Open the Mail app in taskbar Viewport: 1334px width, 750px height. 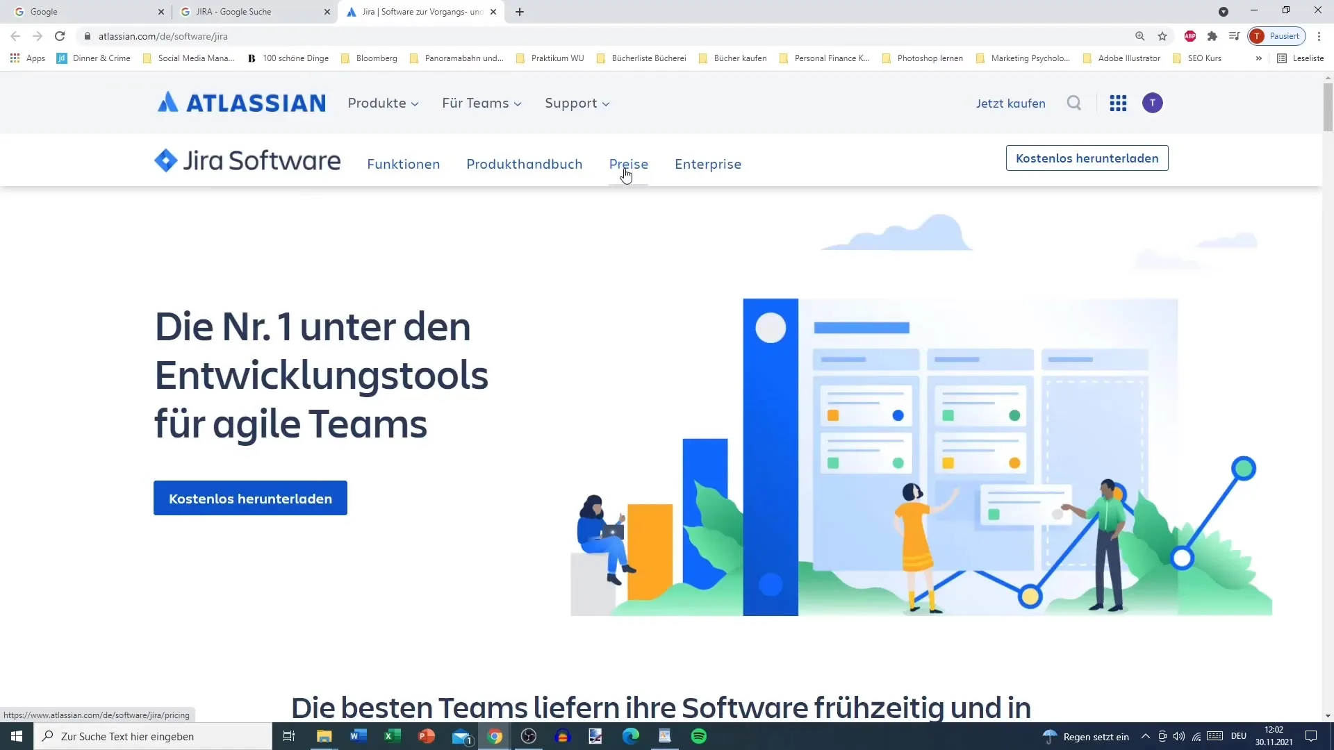pyautogui.click(x=462, y=736)
